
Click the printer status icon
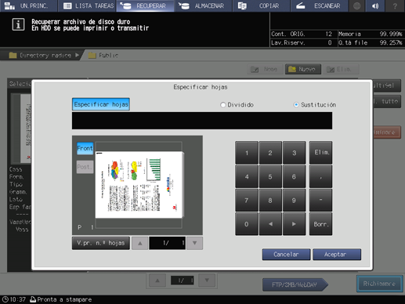pos(33,299)
